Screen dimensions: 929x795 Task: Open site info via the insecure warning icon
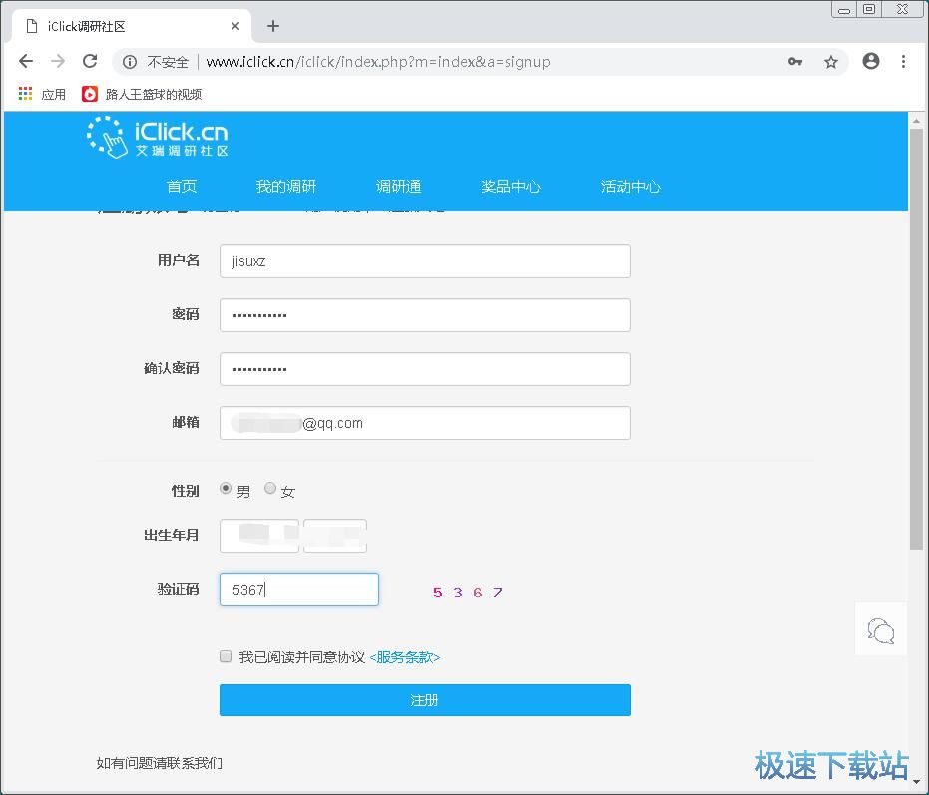click(130, 62)
